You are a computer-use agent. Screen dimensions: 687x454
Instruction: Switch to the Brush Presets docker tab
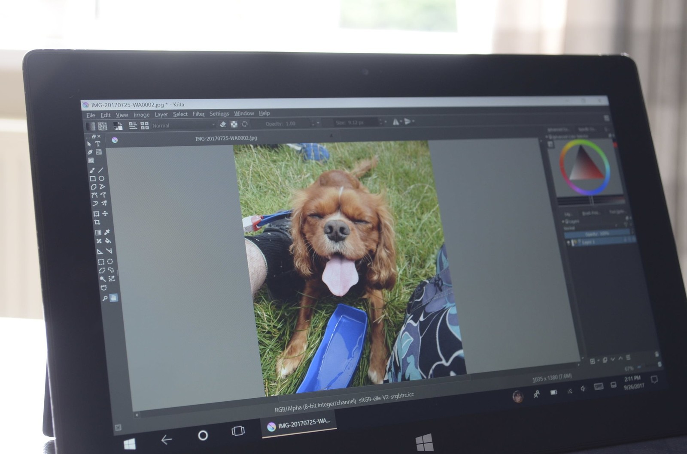591,213
